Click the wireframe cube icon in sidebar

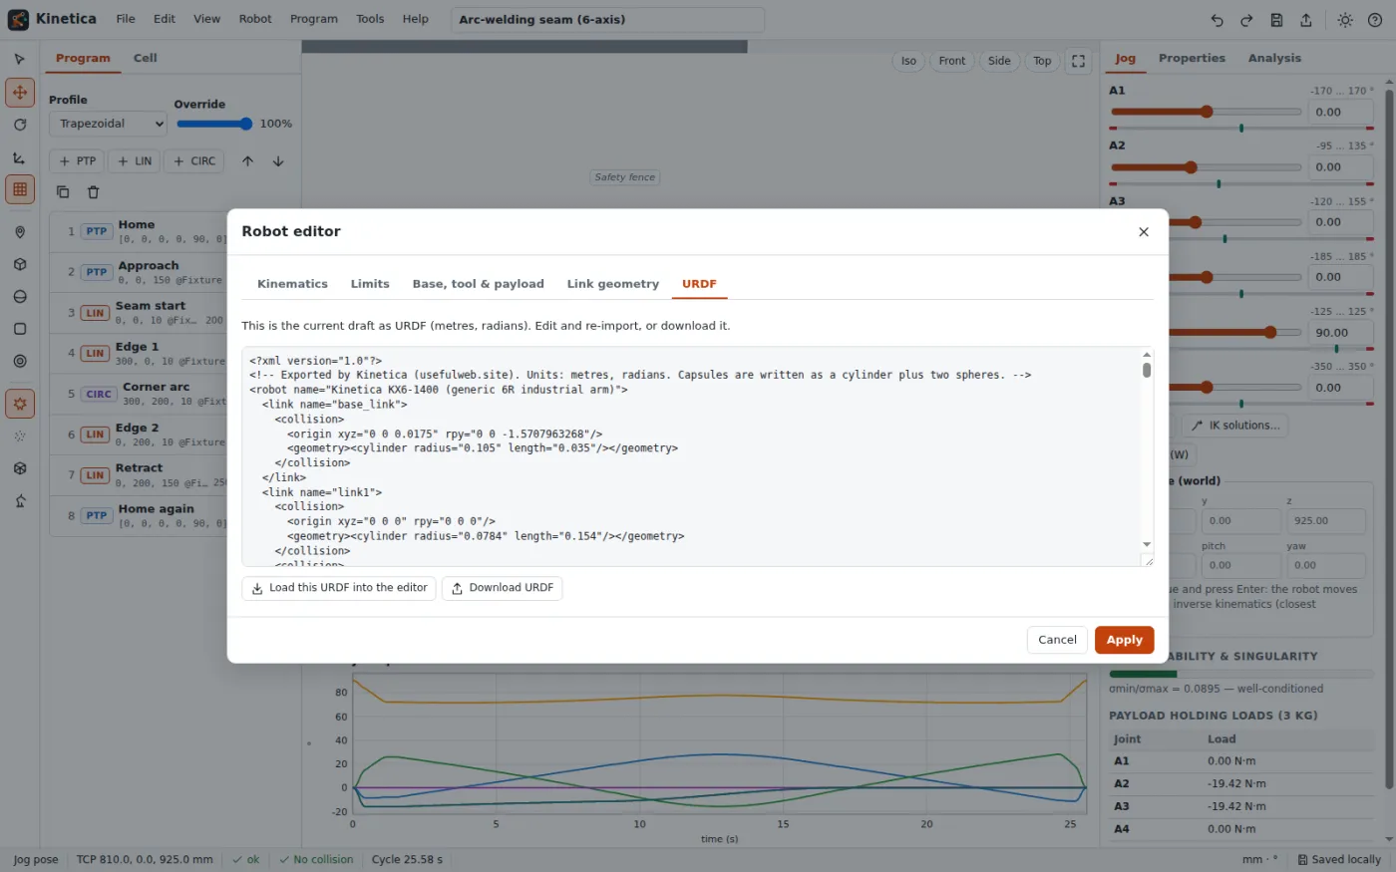pyautogui.click(x=19, y=468)
